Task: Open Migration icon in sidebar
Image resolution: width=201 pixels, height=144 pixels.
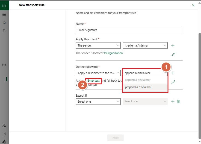Action: tap(4, 134)
